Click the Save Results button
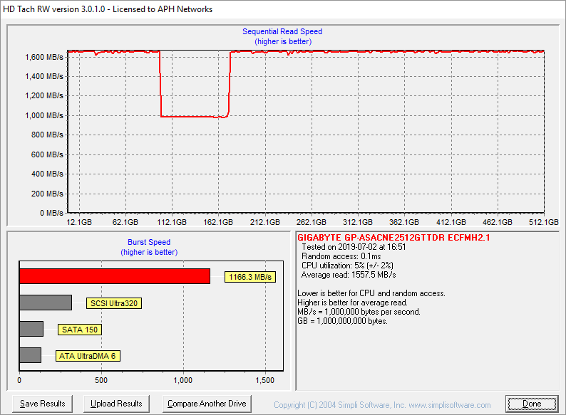This screenshot has width=566, height=415. tap(43, 404)
